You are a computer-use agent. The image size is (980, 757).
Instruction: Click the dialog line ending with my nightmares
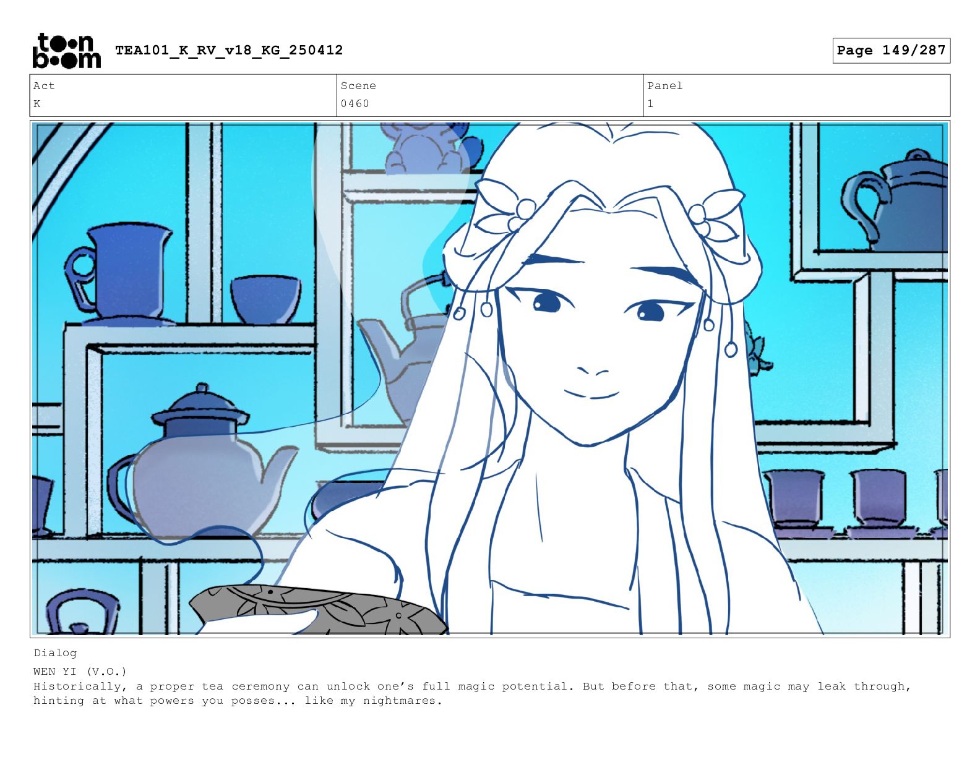(238, 701)
